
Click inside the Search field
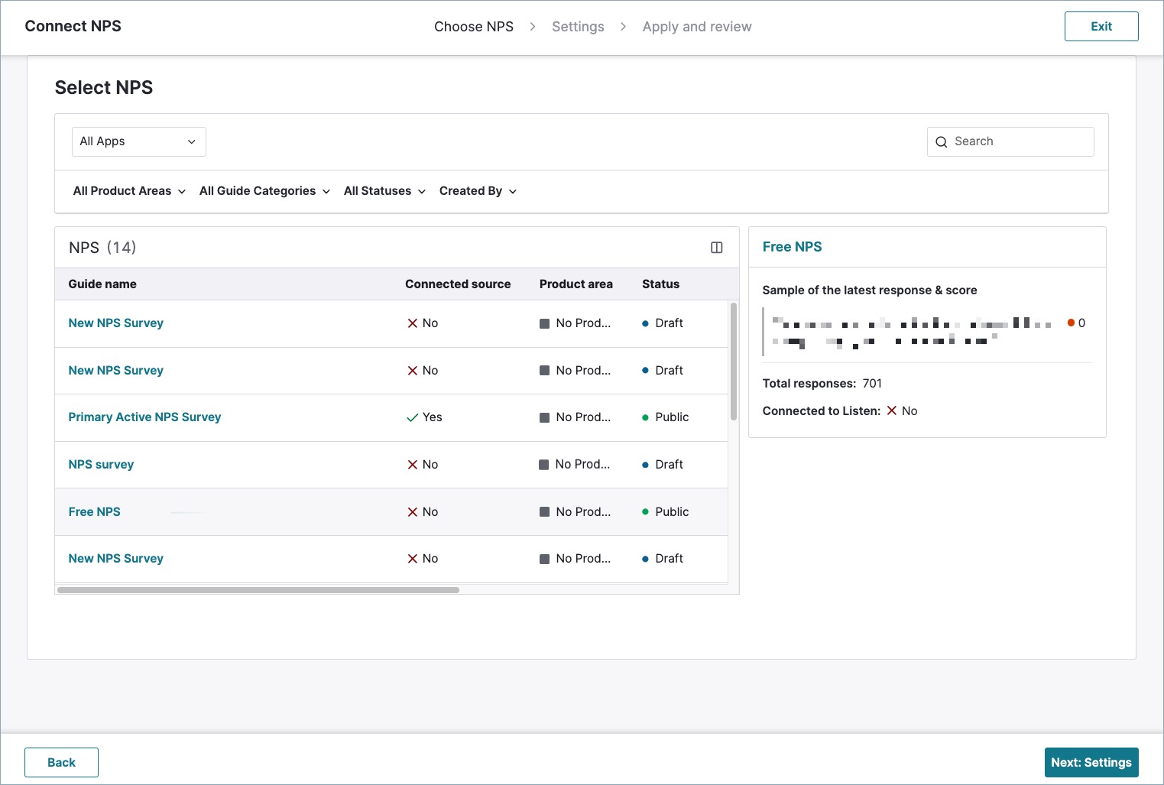pyautogui.click(x=1010, y=141)
